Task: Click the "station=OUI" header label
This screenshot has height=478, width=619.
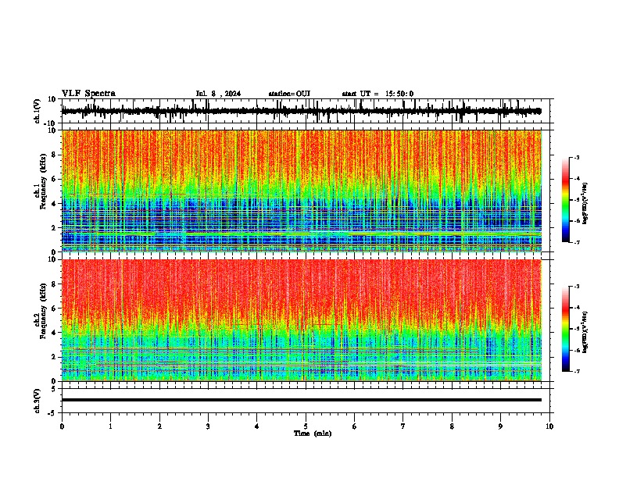Action: [289, 94]
